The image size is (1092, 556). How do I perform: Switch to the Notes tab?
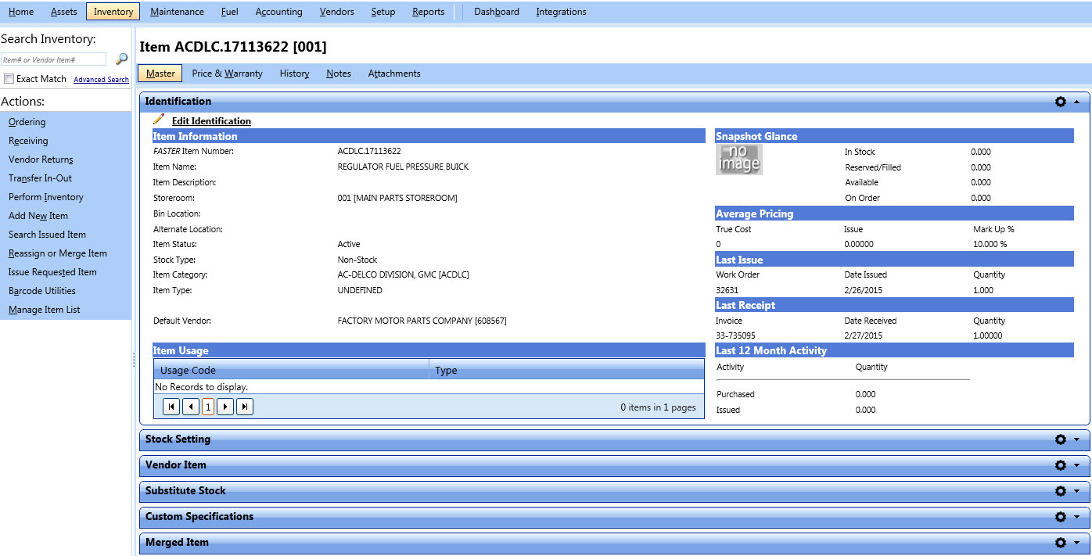pyautogui.click(x=339, y=74)
